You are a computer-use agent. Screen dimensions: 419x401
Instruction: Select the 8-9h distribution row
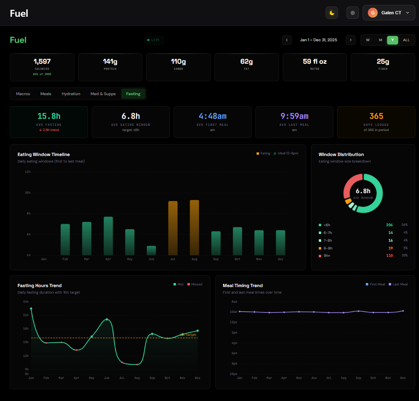pos(363,248)
